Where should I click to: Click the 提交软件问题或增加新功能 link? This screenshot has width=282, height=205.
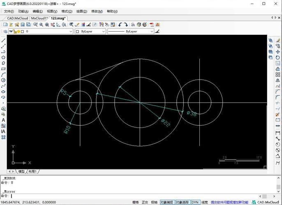coord(229,202)
